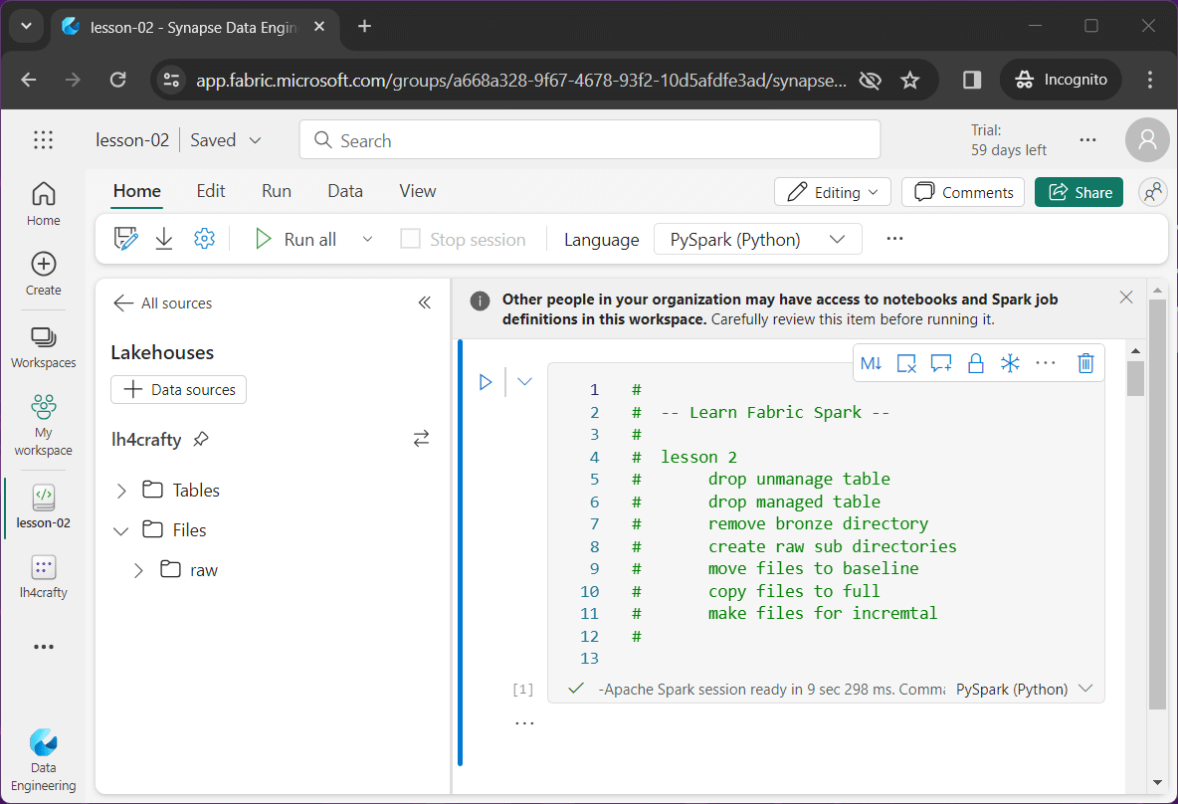Viewport: 1178px width, 804px height.
Task: Collapse the Lakehouses explorer panel
Action: (x=424, y=303)
